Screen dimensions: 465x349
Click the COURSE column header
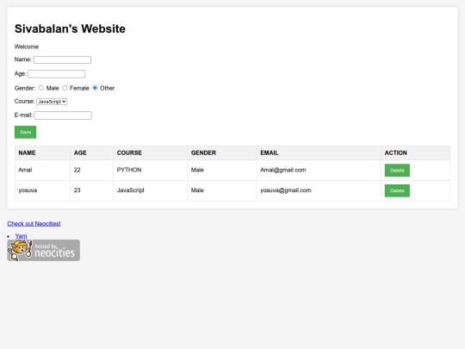[150, 153]
